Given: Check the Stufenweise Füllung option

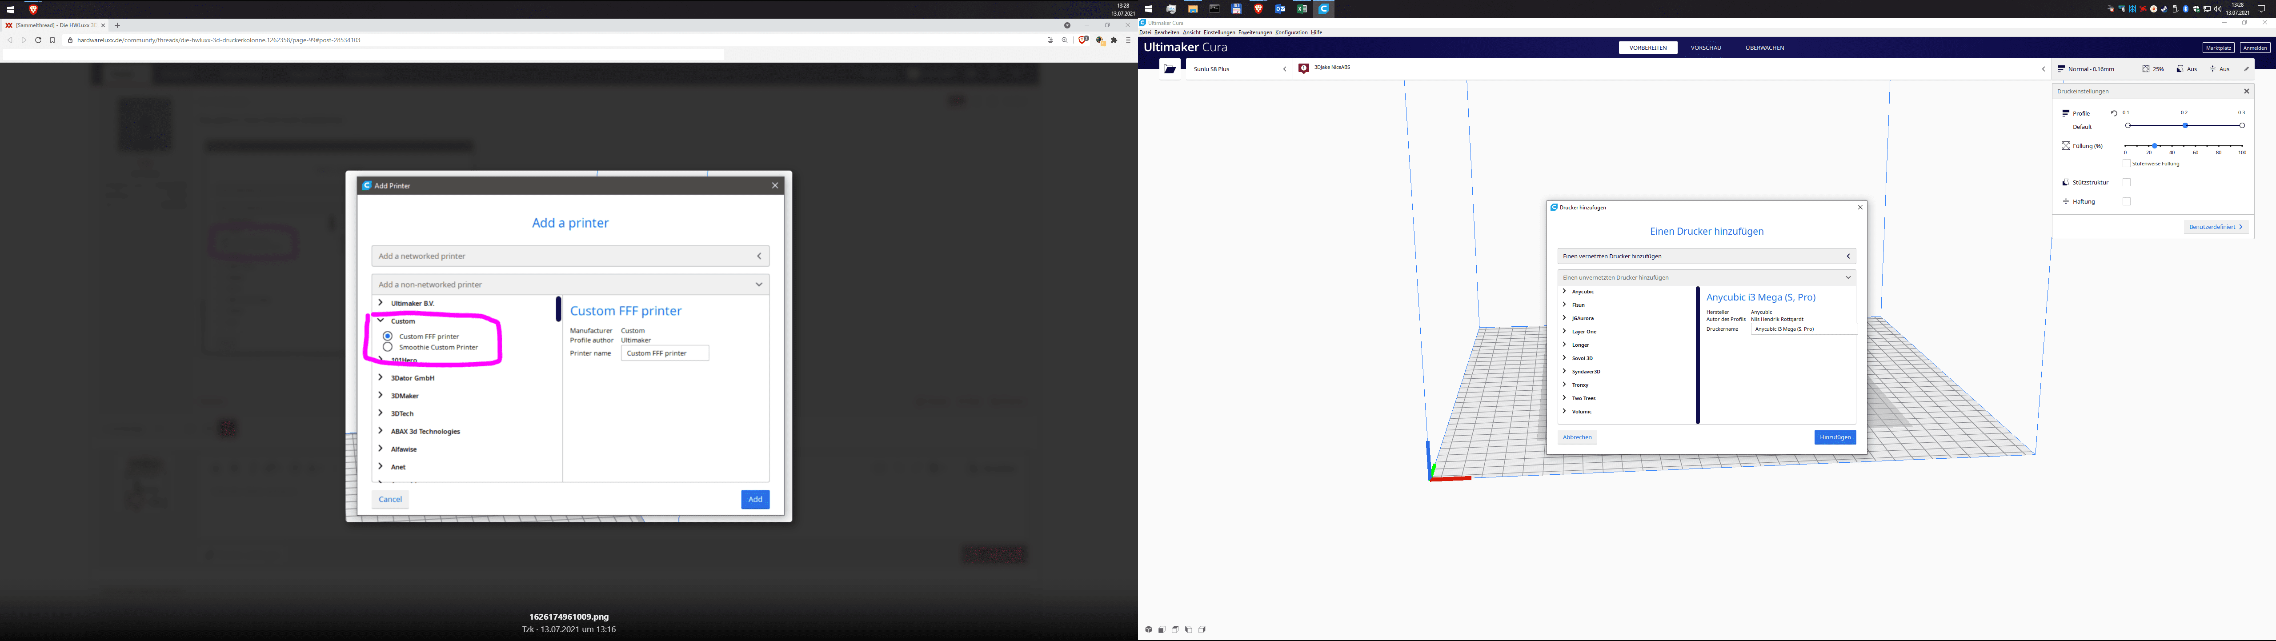Looking at the screenshot, I should pyautogui.click(x=2127, y=163).
